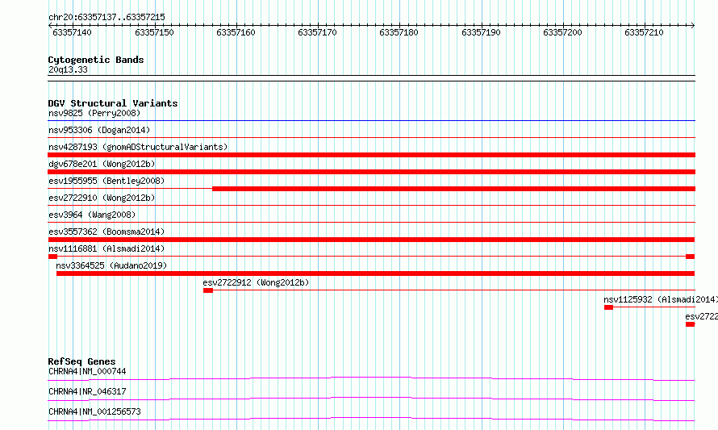Click the right arrowhead of the coordinate ruler
The width and height of the screenshot is (718, 430).
[x=693, y=26]
